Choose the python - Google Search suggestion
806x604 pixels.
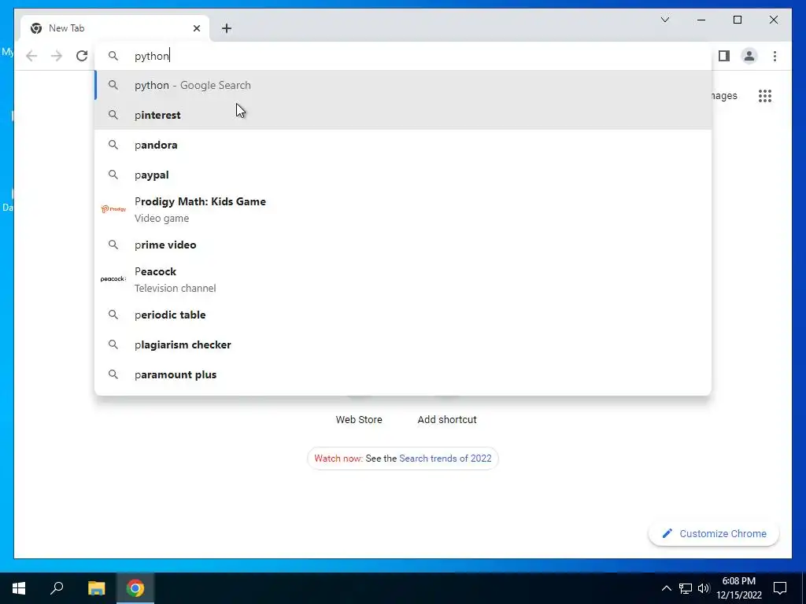403,85
